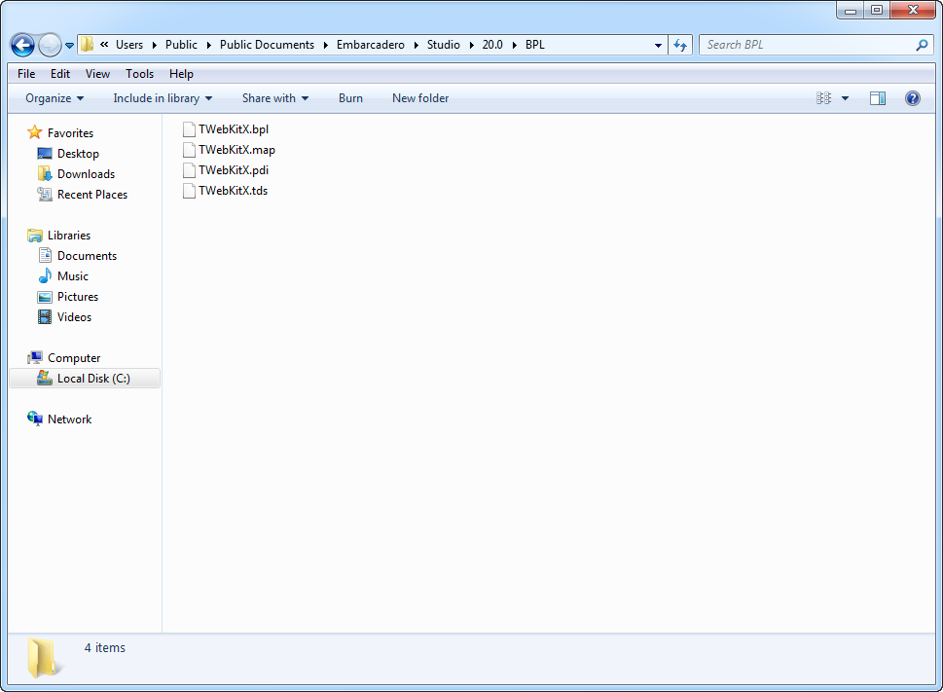Select Network in navigation pane
The image size is (943, 692).
pyautogui.click(x=70, y=419)
